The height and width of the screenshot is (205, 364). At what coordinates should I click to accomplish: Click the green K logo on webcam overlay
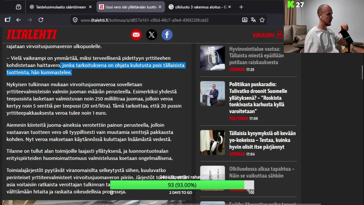[x=291, y=4]
